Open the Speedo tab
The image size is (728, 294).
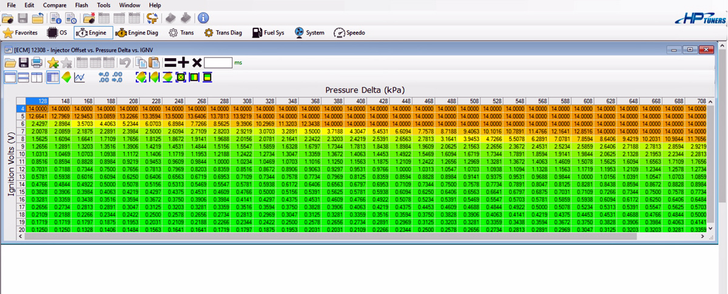349,33
